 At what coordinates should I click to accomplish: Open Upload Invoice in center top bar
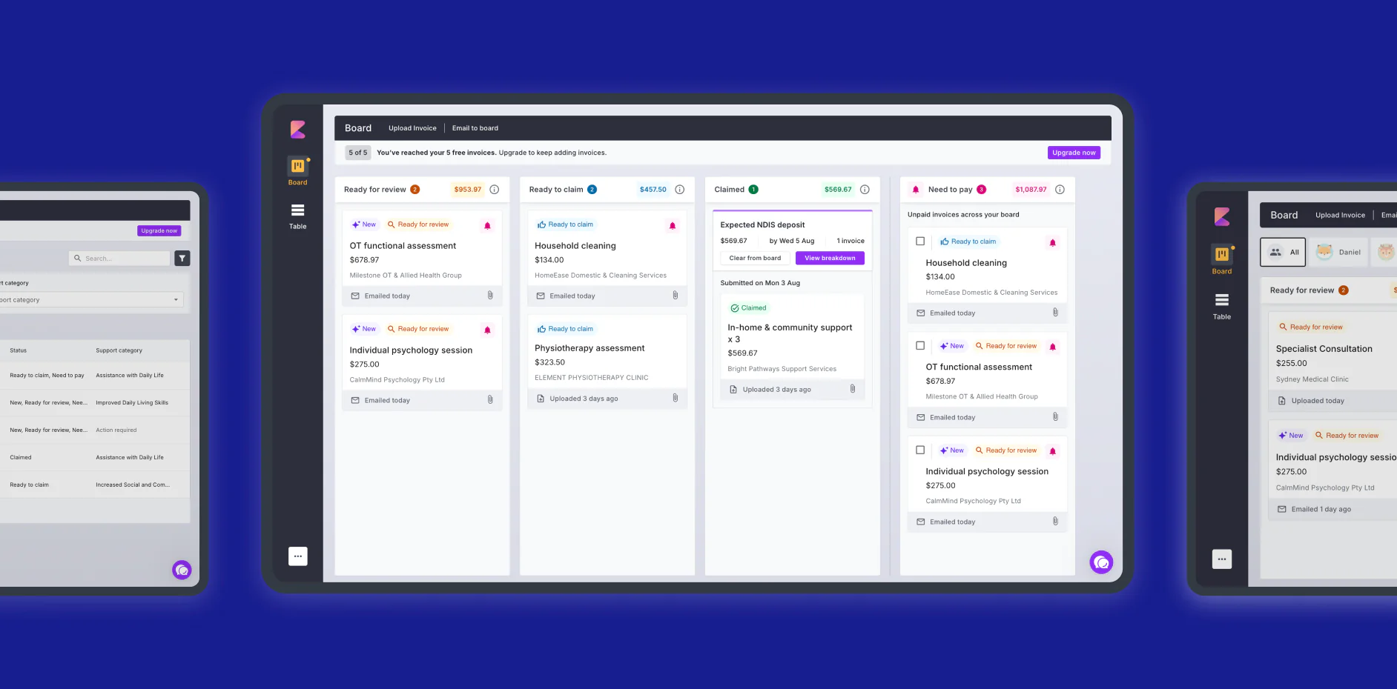point(412,128)
